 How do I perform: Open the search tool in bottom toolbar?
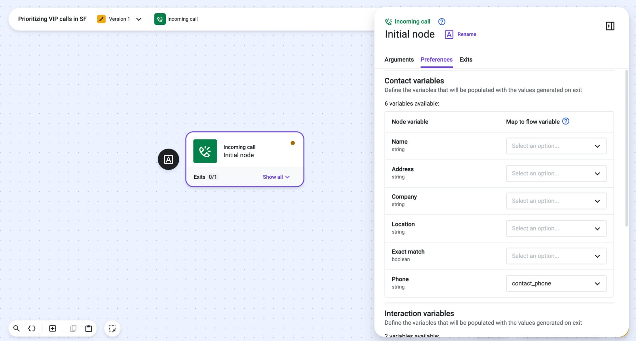pos(17,328)
